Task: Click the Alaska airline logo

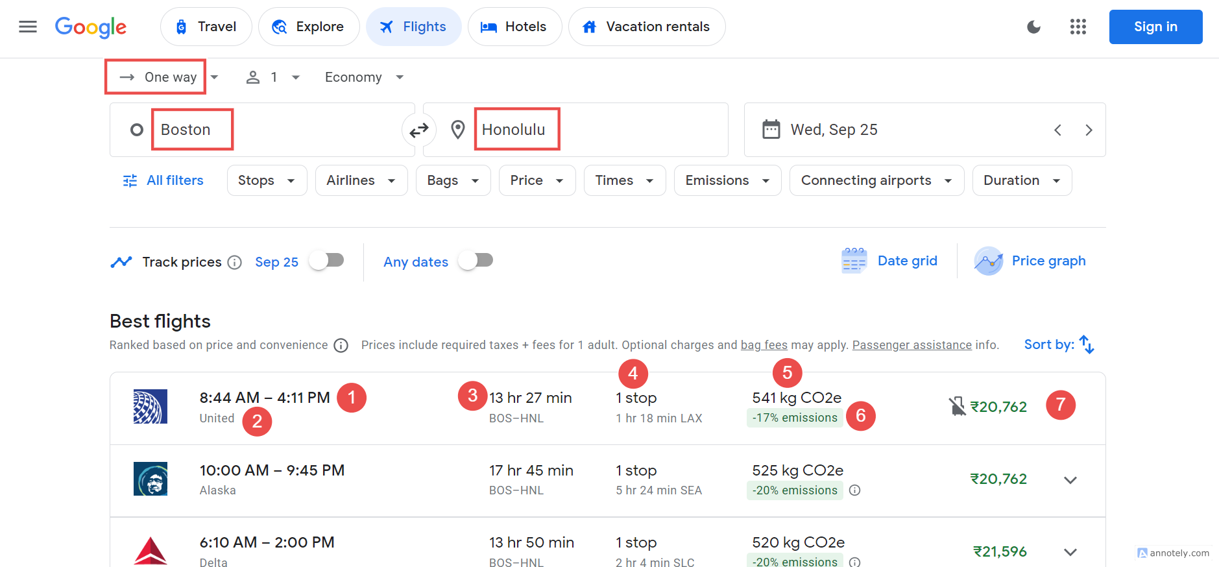Action: click(x=151, y=479)
